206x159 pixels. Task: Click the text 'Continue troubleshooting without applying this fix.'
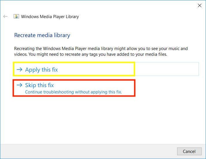pyautogui.click(x=74, y=92)
